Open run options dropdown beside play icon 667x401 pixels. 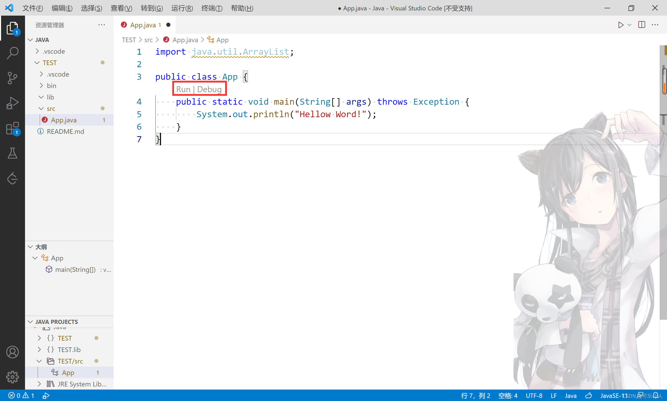coord(629,25)
